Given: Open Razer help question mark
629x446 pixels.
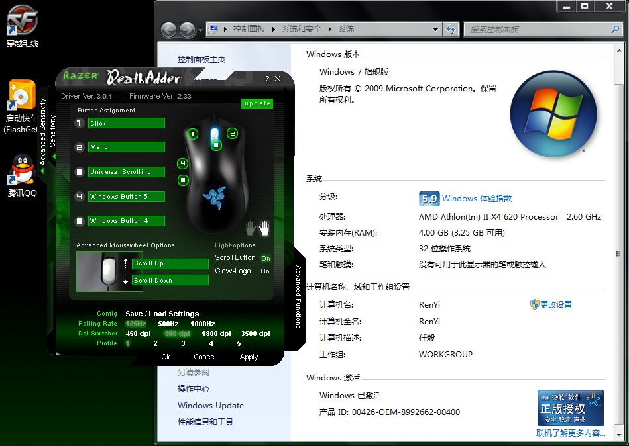Looking at the screenshot, I should 267,79.
